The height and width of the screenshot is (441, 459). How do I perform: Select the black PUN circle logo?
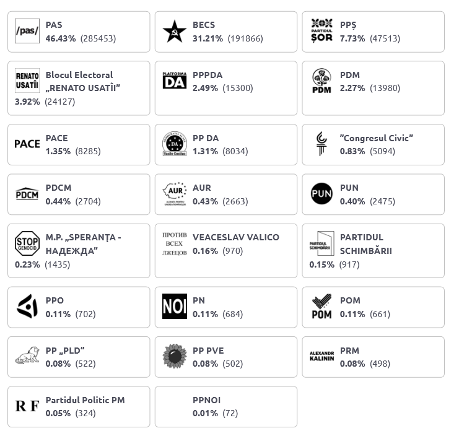[321, 193]
